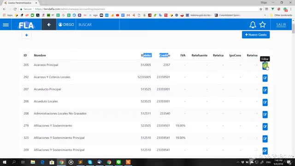Select the name Acarreos Principal
Image resolution: width=295 pixels, height=166 pixels.
[46, 65]
